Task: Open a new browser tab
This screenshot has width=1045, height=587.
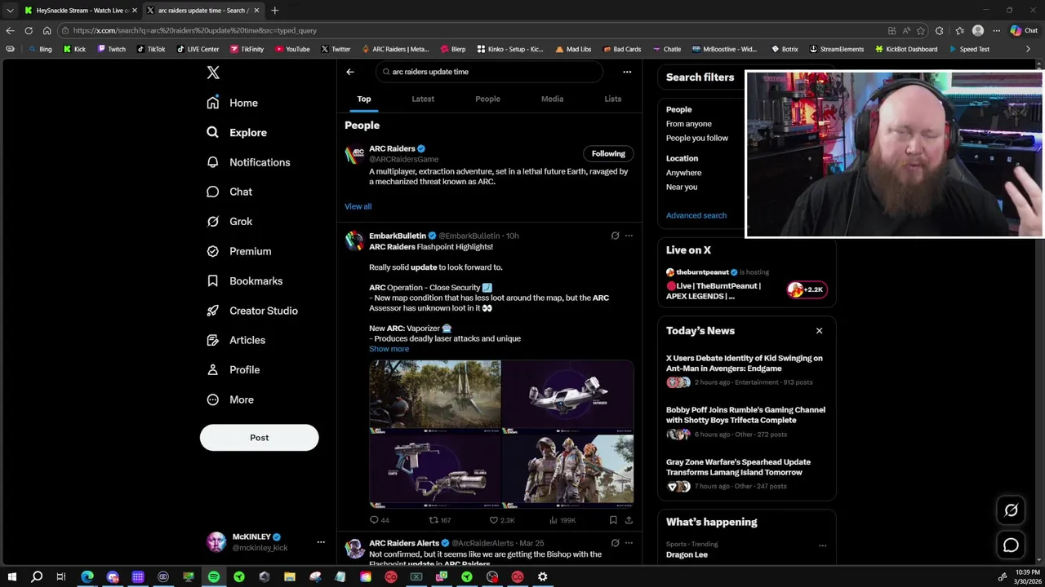Action: 274,11
